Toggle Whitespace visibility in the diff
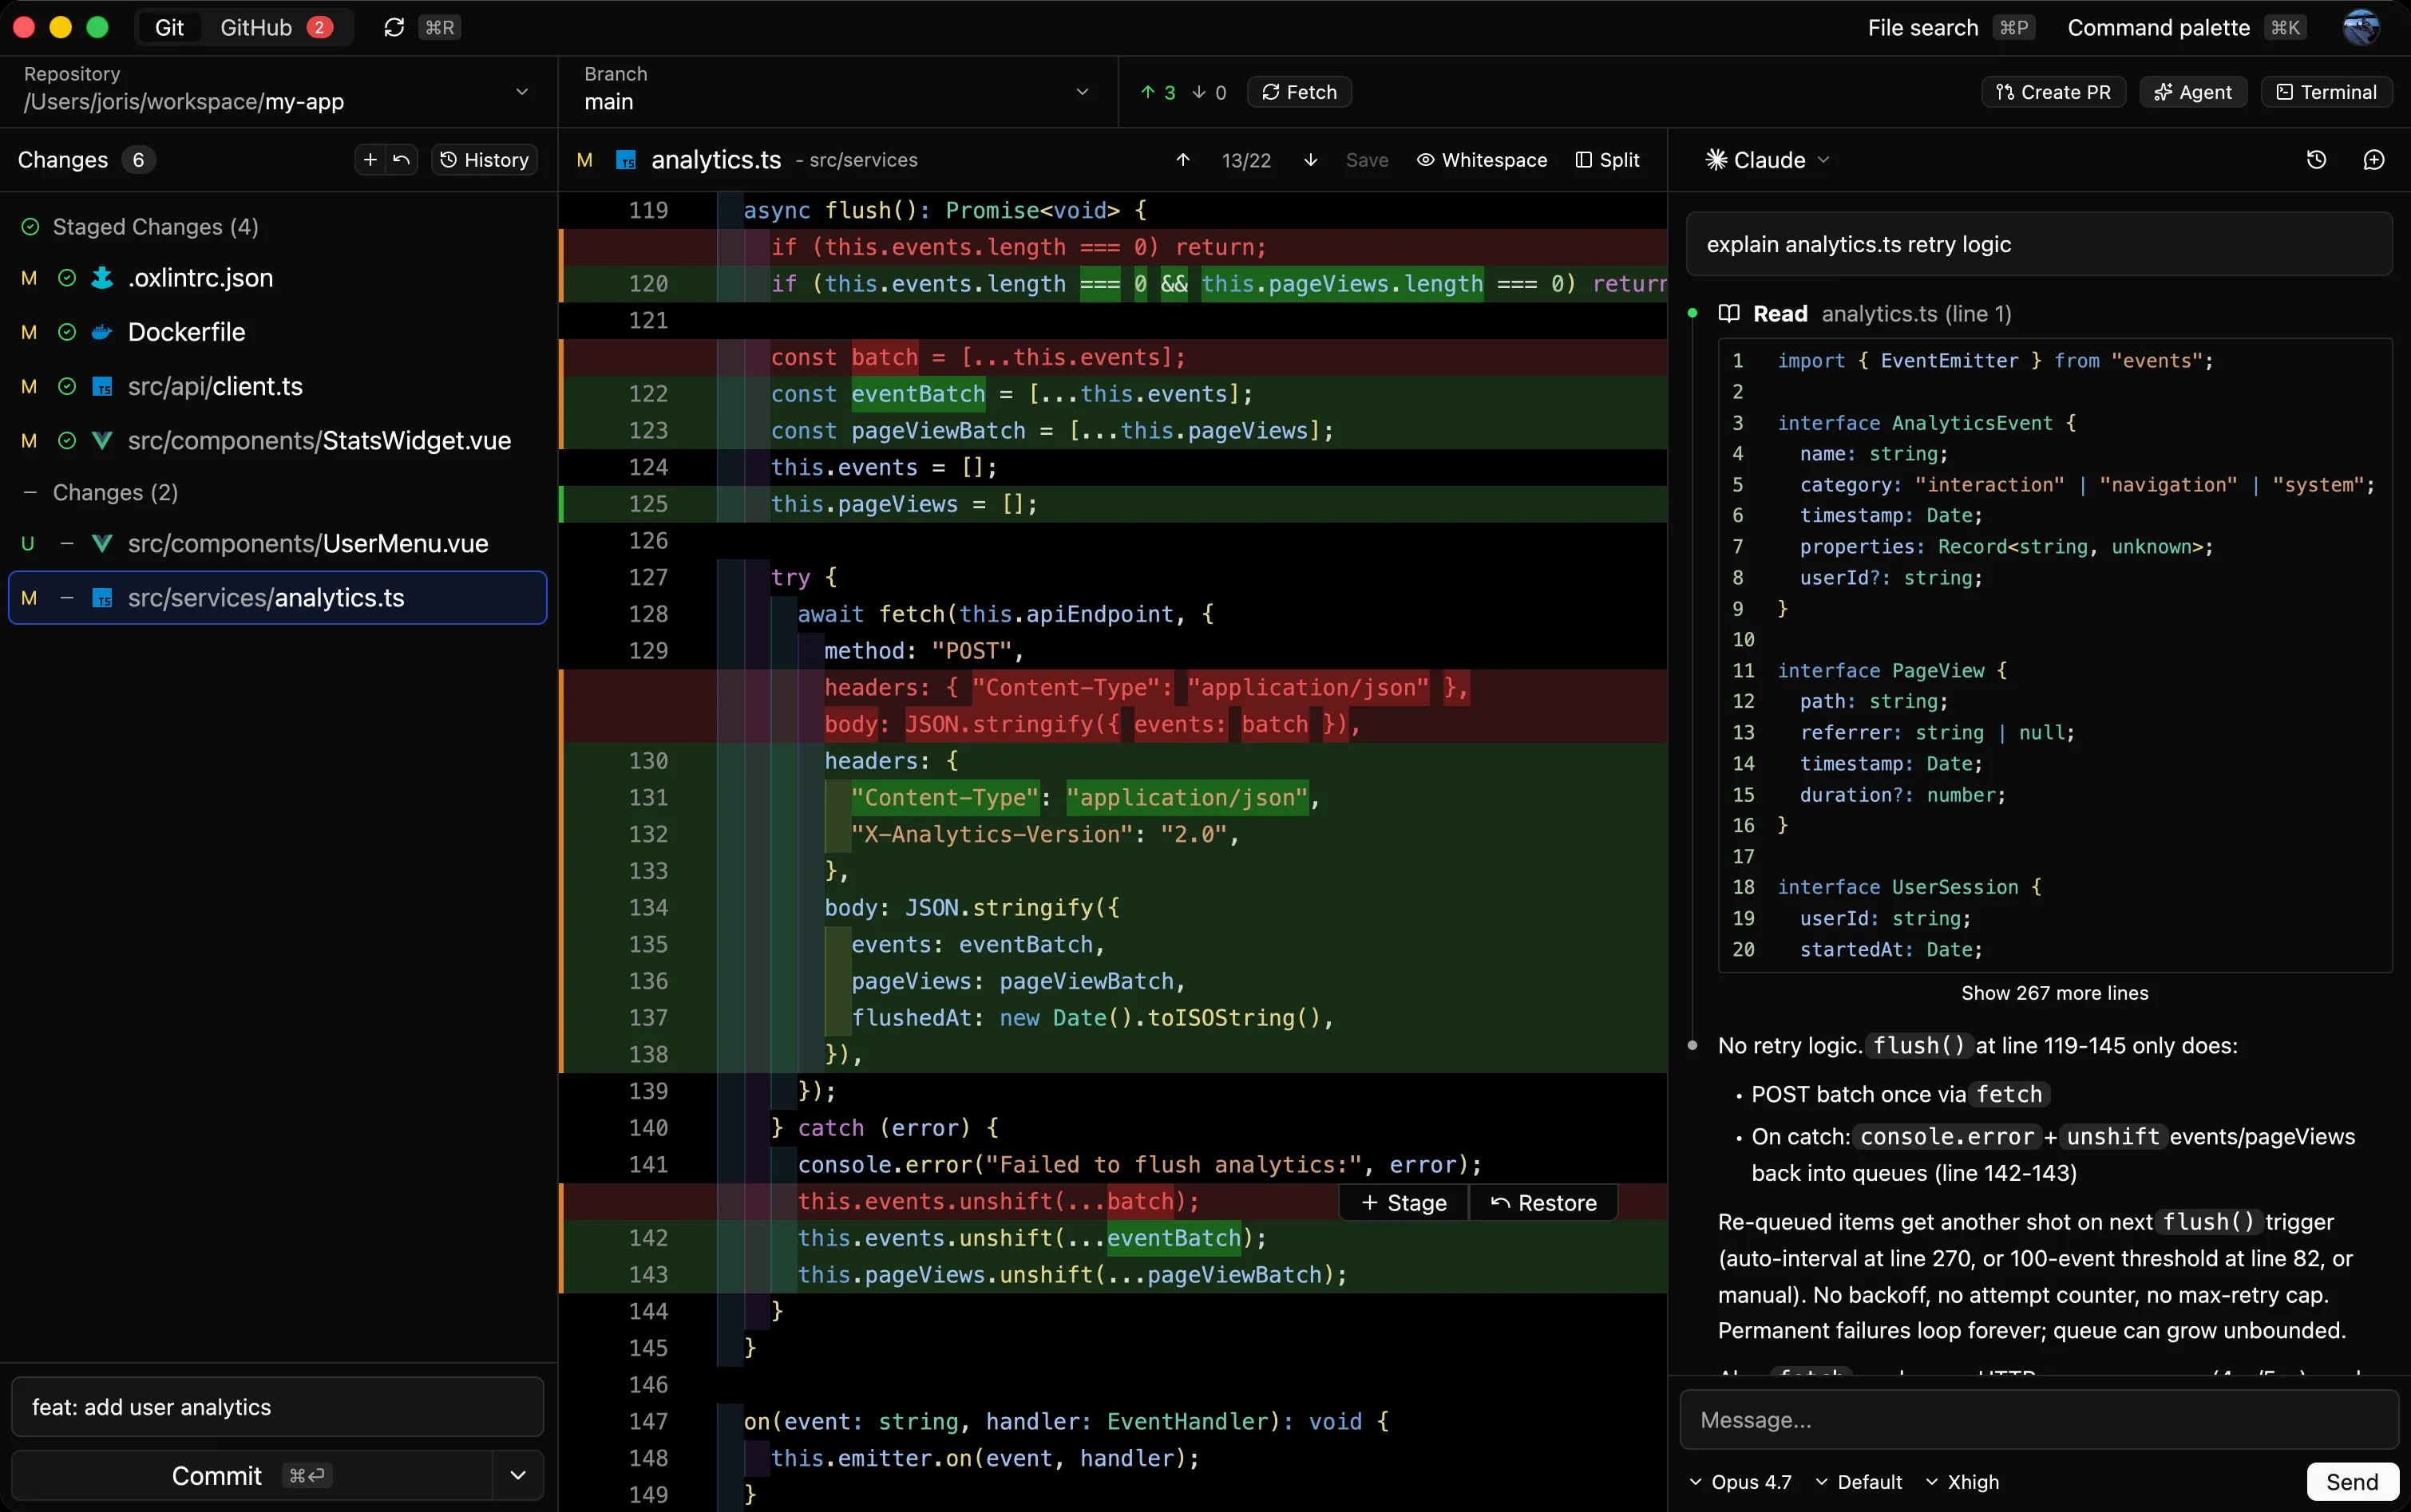Viewport: 2411px width, 1512px height. pos(1482,160)
